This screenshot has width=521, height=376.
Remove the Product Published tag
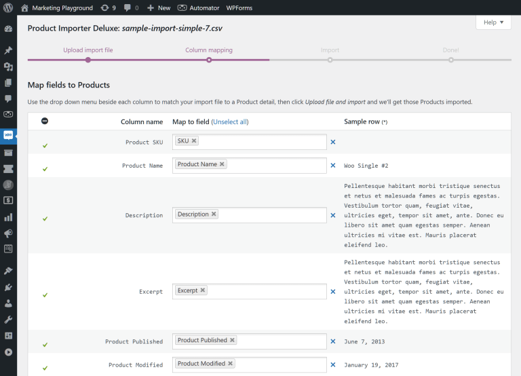pos(232,340)
